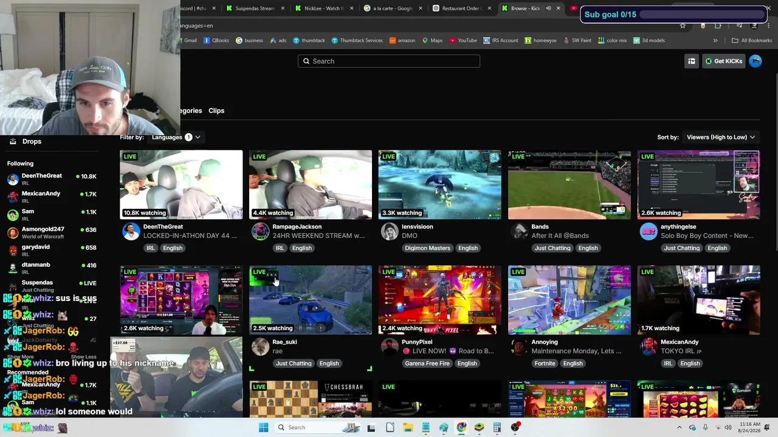Click the Rae_suki channel avatar

pyautogui.click(x=260, y=347)
